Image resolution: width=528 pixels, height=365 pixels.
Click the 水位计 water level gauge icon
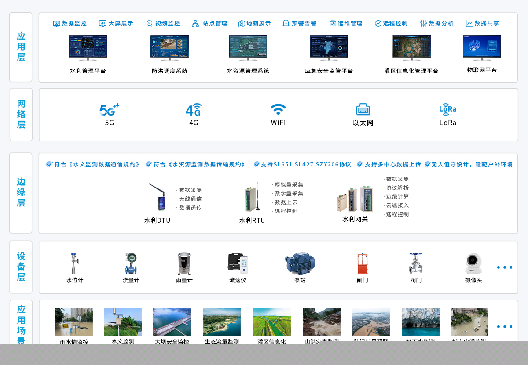pos(74,264)
